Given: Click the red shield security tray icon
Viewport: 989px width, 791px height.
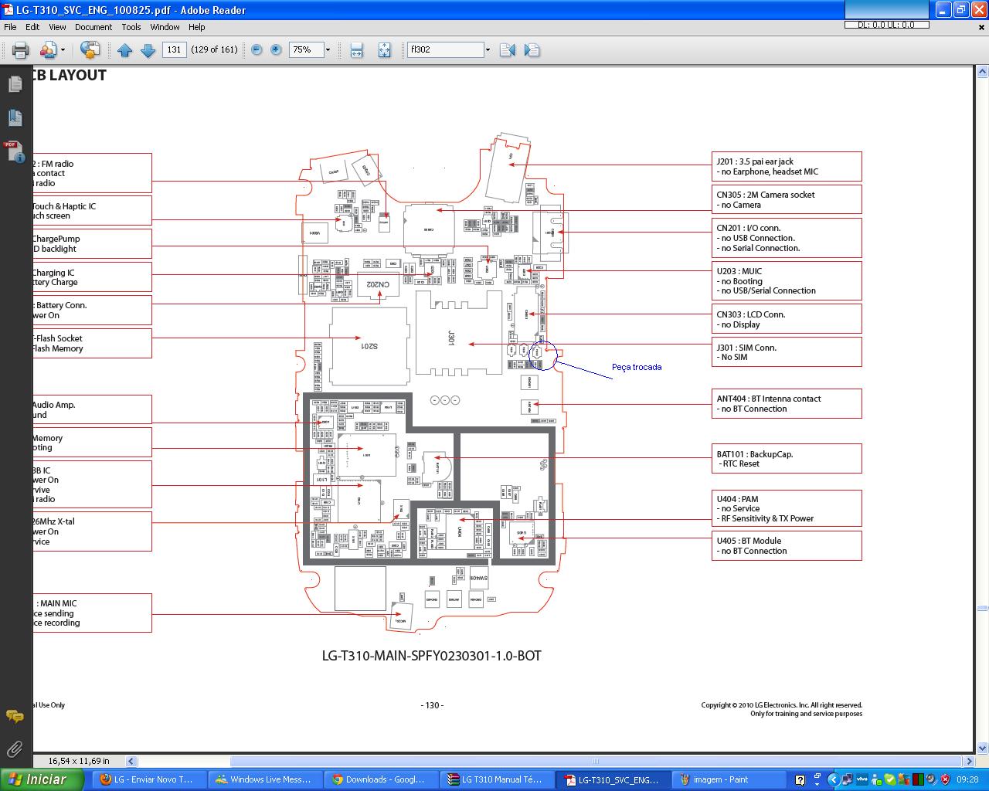Looking at the screenshot, I should click(x=945, y=779).
